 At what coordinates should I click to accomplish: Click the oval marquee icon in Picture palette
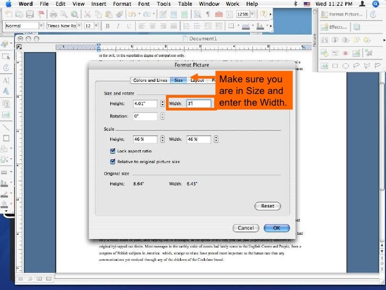click(x=346, y=66)
